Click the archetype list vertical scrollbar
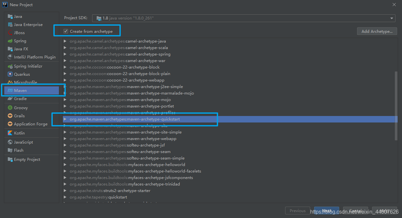 pyautogui.click(x=396, y=106)
